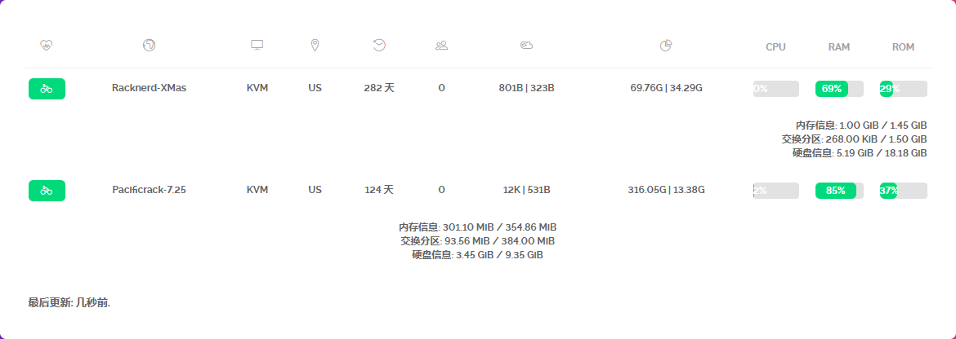Viewport: 956px width, 339px height.
Task: Click the heartbeat status header icon
Action: pyautogui.click(x=47, y=45)
